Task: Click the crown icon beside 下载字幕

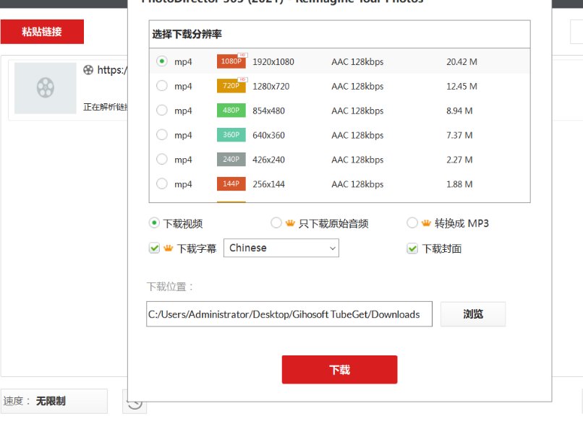Action: click(x=169, y=248)
